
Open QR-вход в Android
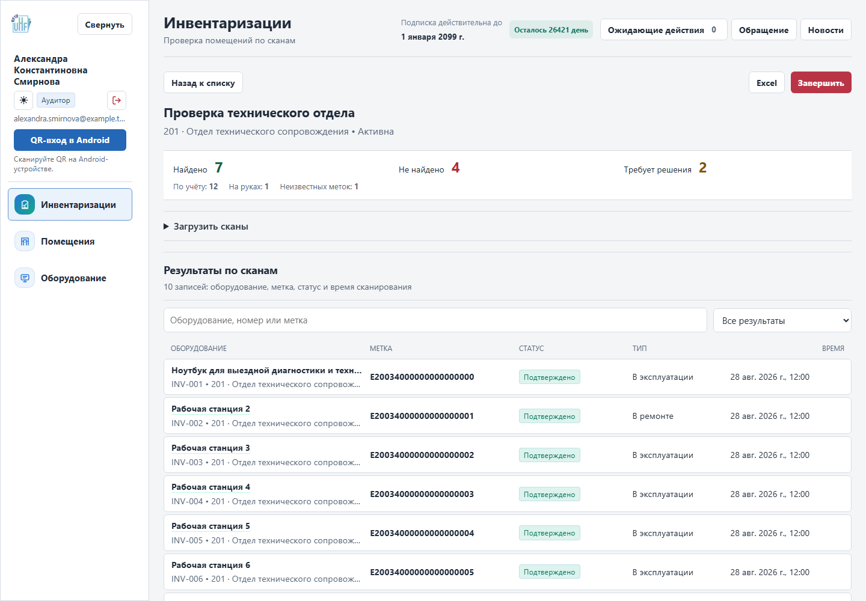70,140
